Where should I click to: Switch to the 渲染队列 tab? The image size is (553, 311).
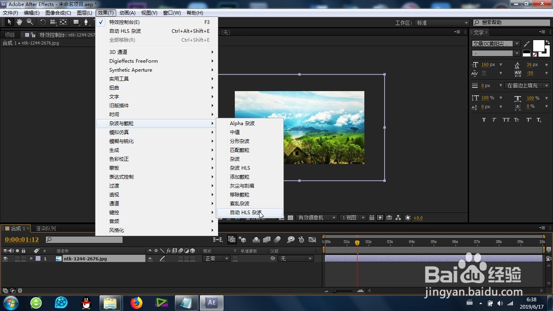tap(47, 228)
